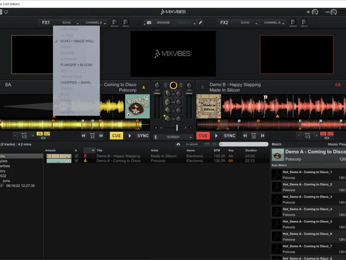Screen dimensions: 346x260
Task: Turn the FX1 Amount knob
Action: pos(114,22)
